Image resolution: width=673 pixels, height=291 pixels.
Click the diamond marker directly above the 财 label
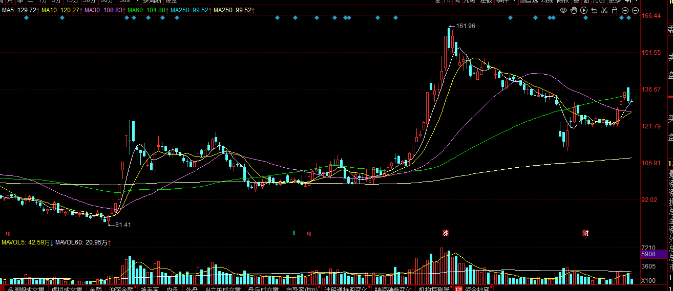click(x=585, y=18)
